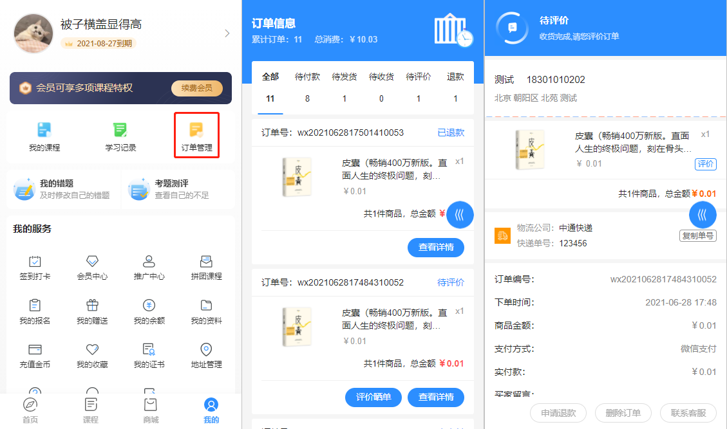Click the user avatar cat photo
The image size is (727, 429).
click(x=33, y=33)
